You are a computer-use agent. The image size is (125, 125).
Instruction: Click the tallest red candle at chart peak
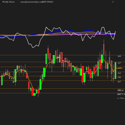point(104,49)
